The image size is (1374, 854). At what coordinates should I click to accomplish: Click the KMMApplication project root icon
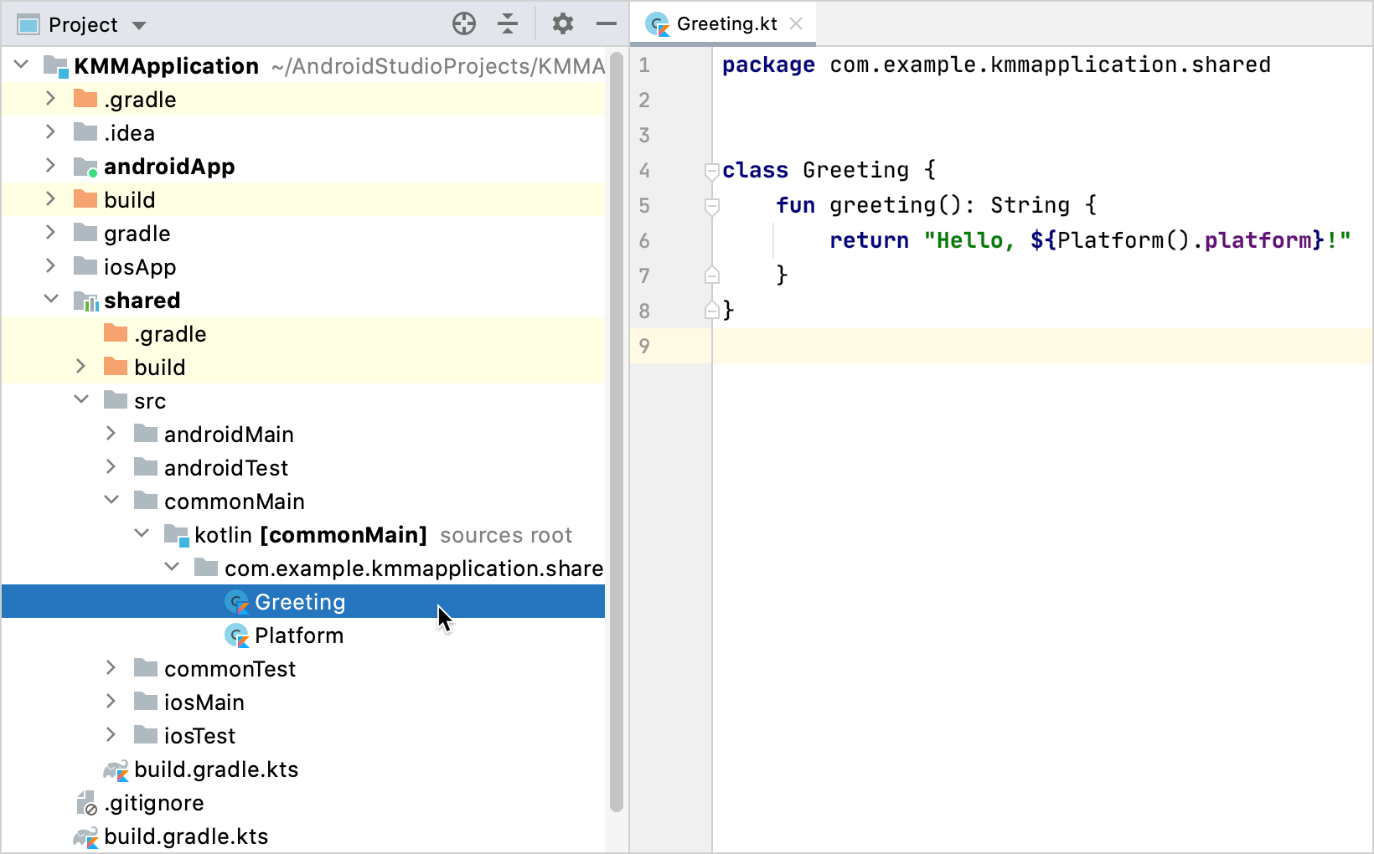[55, 66]
